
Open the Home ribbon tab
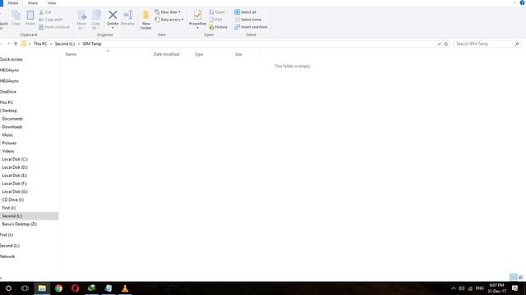click(13, 3)
